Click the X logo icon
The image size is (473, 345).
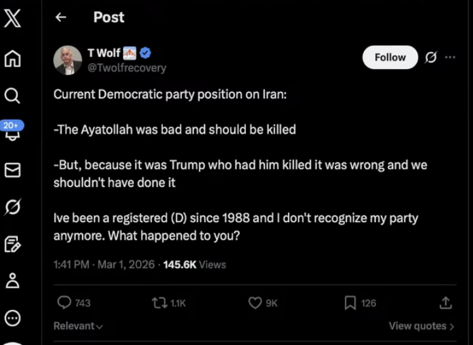pyautogui.click(x=13, y=17)
